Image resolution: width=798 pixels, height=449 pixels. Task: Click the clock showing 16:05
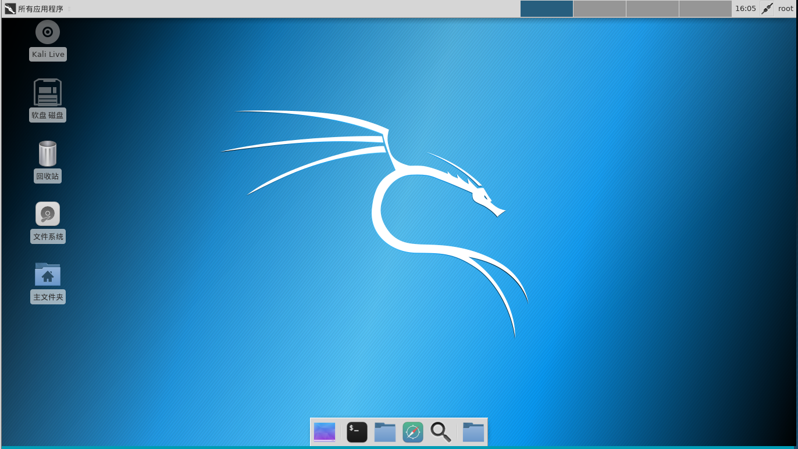746,8
